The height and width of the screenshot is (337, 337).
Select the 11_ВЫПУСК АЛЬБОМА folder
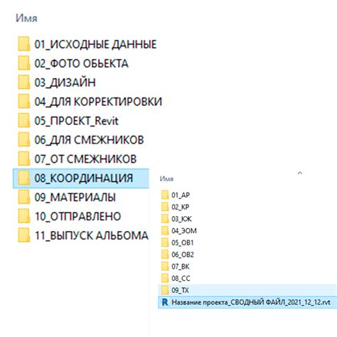point(83,235)
